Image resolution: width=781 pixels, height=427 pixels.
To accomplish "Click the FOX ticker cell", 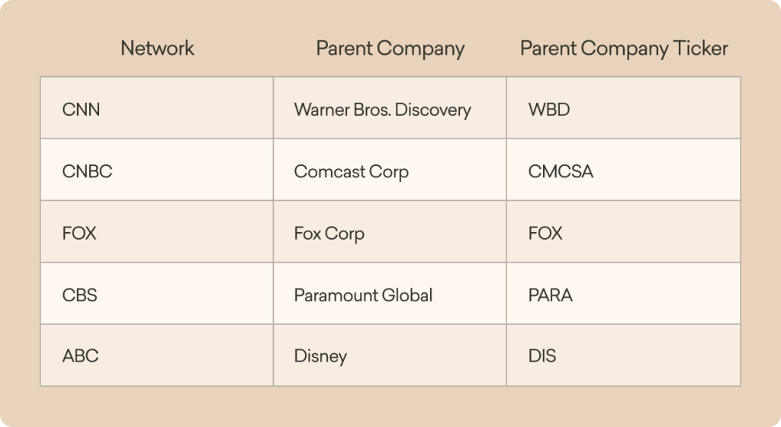I will coord(624,231).
